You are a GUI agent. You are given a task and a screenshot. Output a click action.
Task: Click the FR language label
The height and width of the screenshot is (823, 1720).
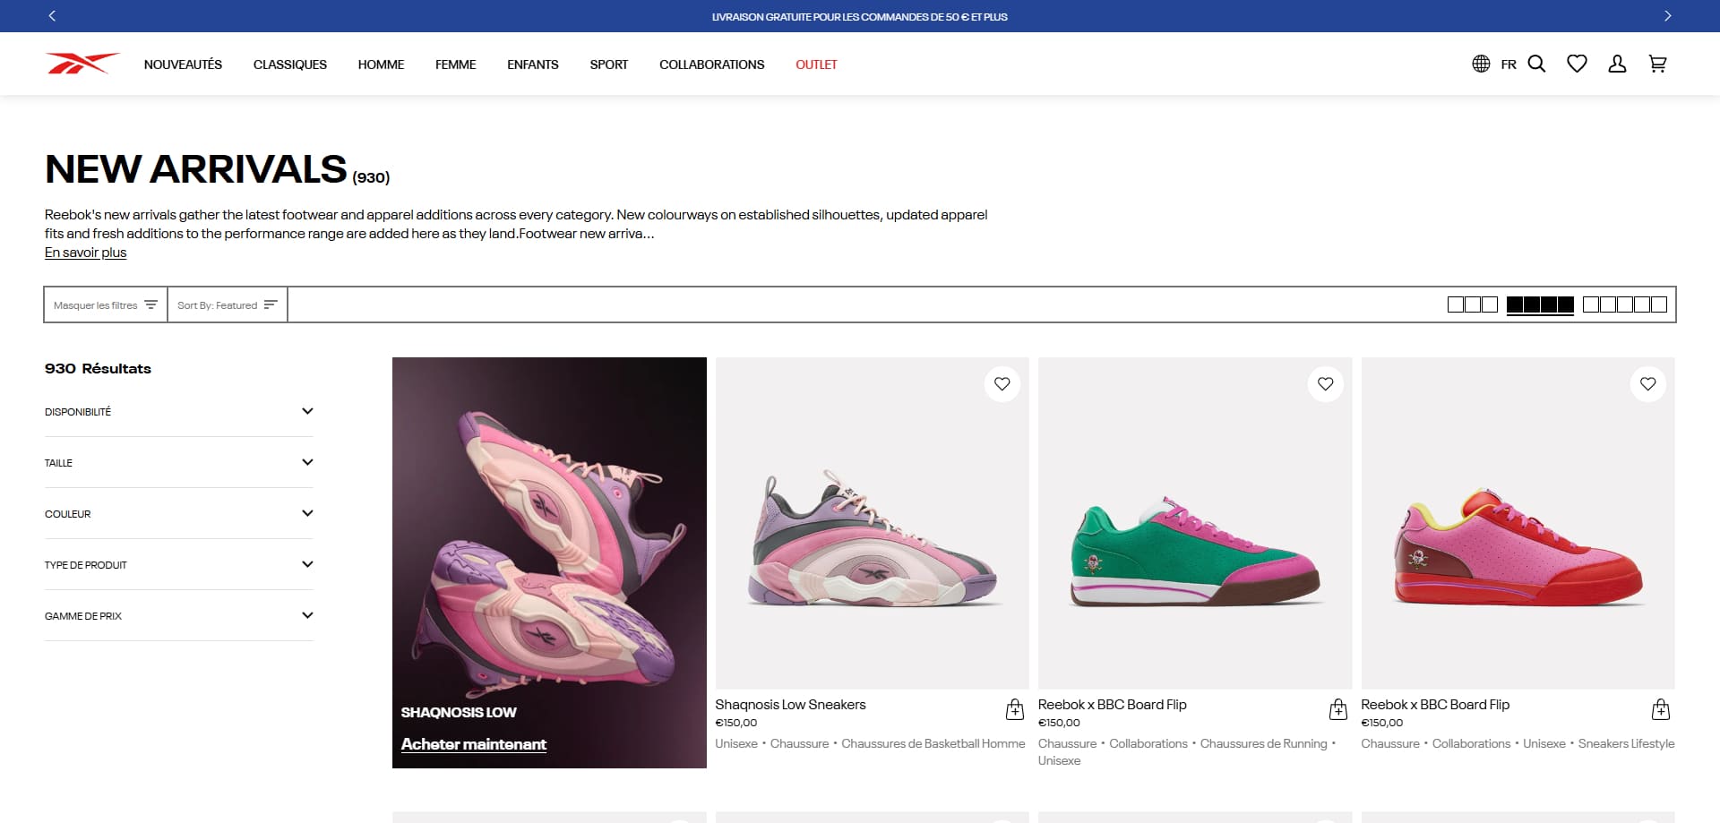1509,64
